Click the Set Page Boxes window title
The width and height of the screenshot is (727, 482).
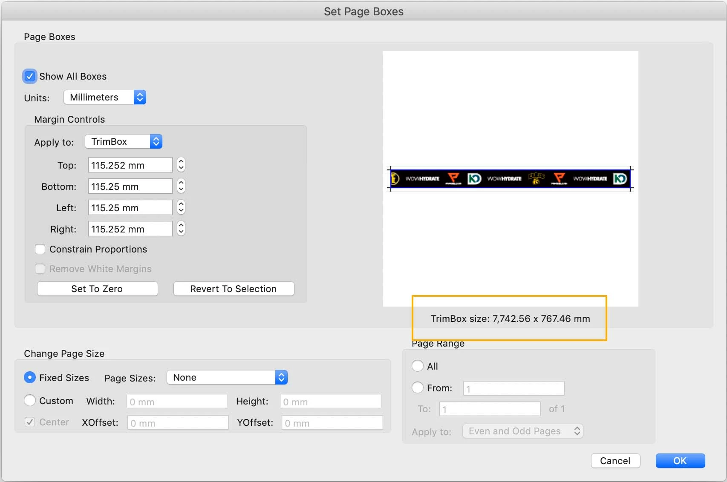point(363,11)
